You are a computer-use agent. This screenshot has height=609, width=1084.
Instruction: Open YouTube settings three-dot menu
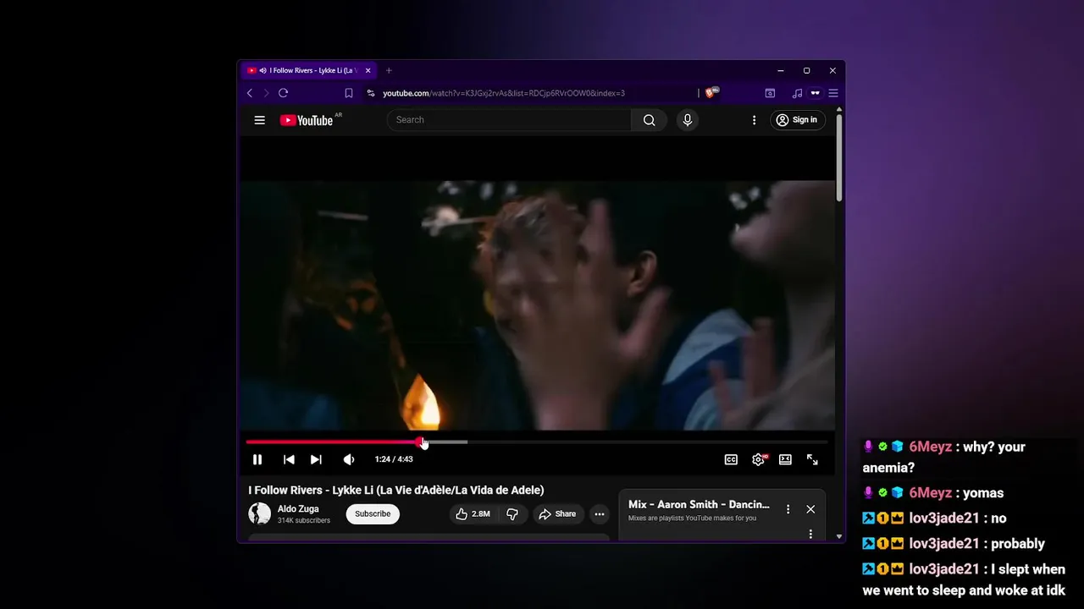[754, 120]
